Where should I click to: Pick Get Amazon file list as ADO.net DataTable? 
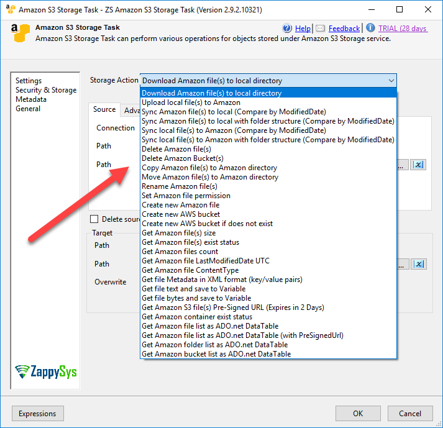[268, 326]
